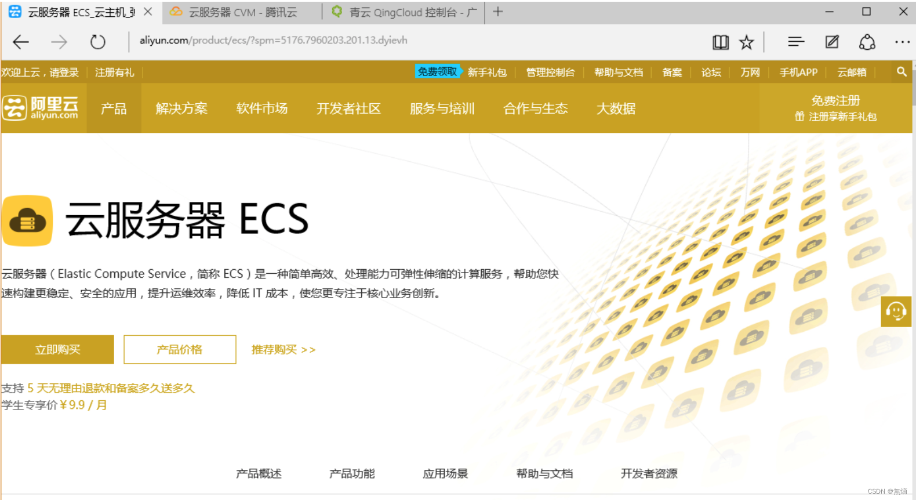
Task: Open the 万网 link
Action: tap(750, 73)
